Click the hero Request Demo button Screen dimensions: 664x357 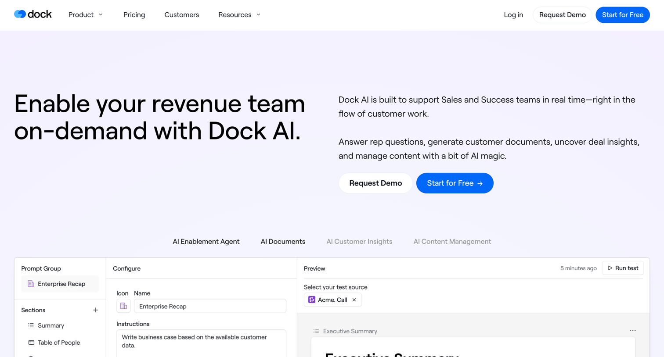pyautogui.click(x=375, y=183)
